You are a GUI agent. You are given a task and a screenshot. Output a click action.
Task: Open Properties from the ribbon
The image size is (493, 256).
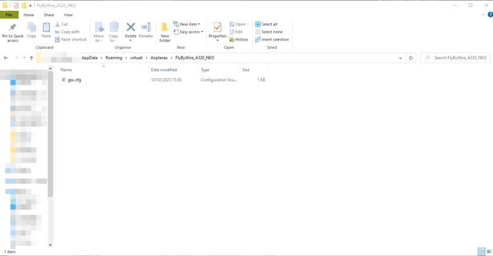coord(217,28)
